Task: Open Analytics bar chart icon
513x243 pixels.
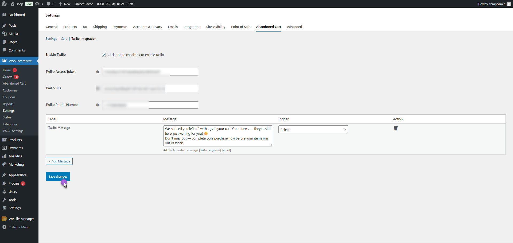Action: (4, 156)
